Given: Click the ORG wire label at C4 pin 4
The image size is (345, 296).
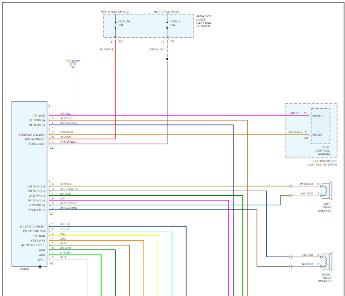Looking at the screenshot, I should 63,239.
